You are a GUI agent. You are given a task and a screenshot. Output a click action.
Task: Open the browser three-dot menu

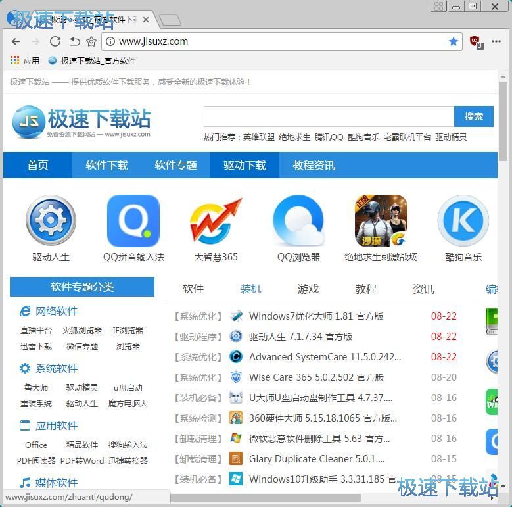pyautogui.click(x=496, y=41)
